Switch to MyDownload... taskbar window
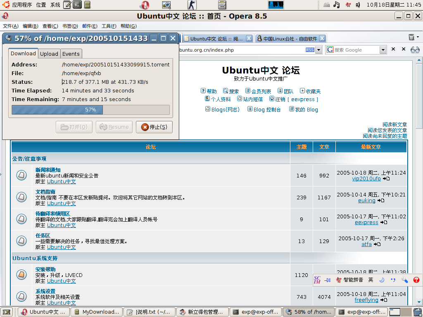The height and width of the screenshot is (317, 423). (97, 312)
